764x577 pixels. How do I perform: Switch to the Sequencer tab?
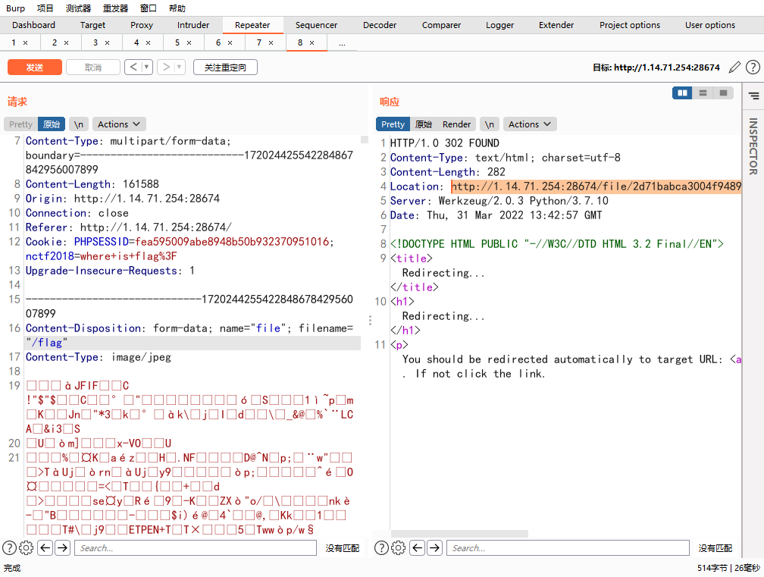click(x=316, y=25)
